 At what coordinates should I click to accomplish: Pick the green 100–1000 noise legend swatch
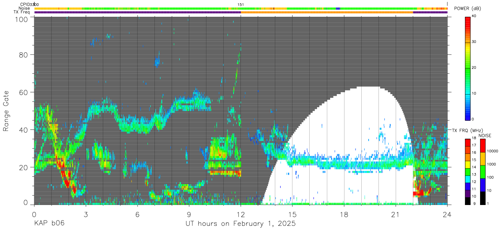tap(483, 171)
